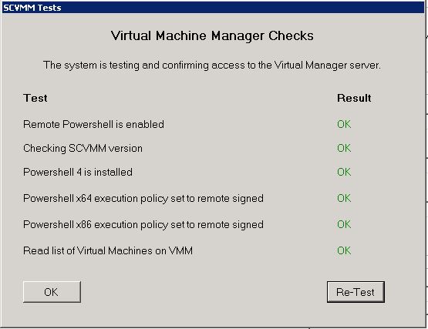
Task: Click the Virtual Machine Manager Checks heading
Action: [x=212, y=35]
